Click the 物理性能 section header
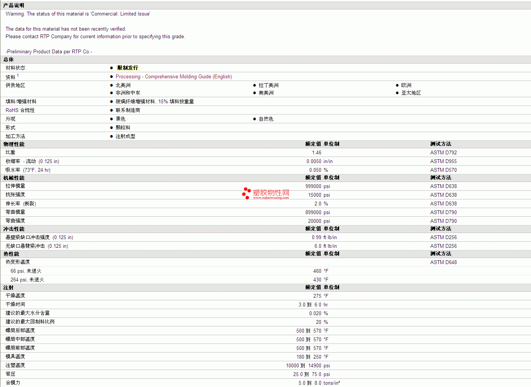Image resolution: width=531 pixels, height=387 pixels. pyautogui.click(x=14, y=144)
